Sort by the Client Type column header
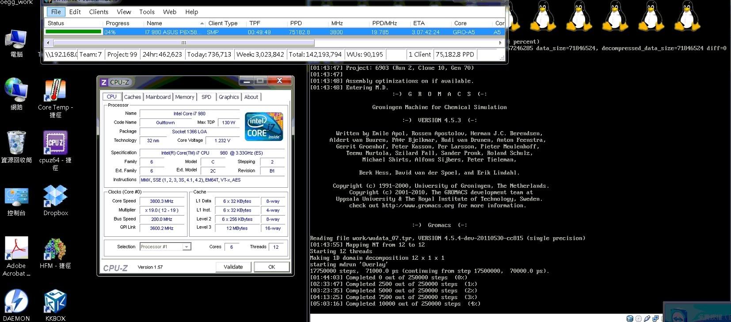Image resolution: width=731 pixels, height=322 pixels. 226,23
